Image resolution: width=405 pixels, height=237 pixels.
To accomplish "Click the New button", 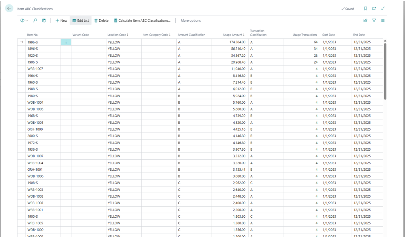I will click(61, 21).
